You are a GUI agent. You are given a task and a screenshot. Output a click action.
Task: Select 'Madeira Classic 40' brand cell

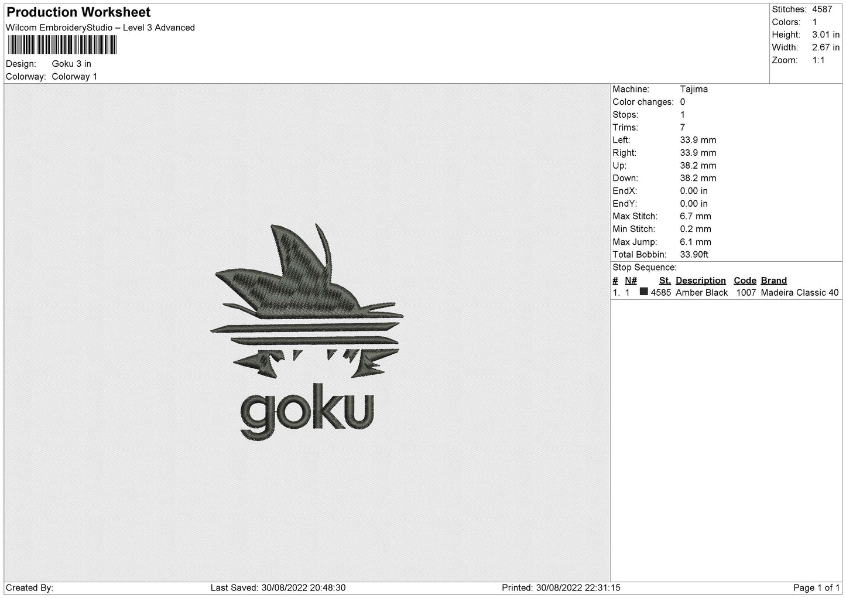(800, 293)
